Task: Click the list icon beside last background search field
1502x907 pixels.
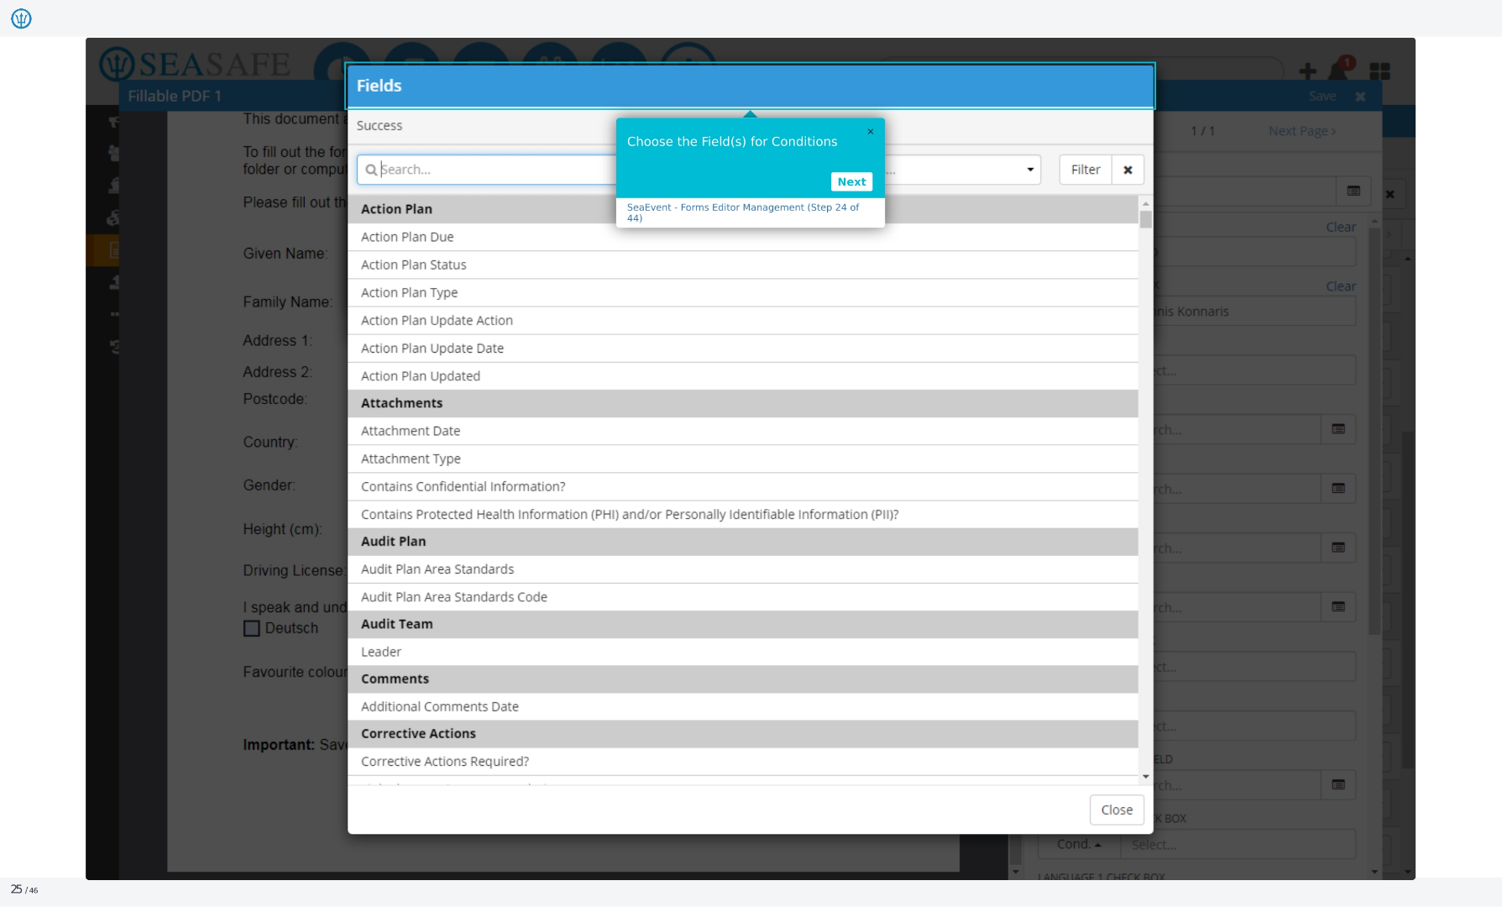Action: pos(1338,784)
